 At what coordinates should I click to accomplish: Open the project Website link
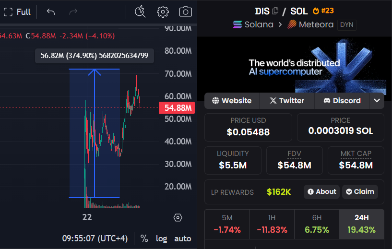click(232, 100)
